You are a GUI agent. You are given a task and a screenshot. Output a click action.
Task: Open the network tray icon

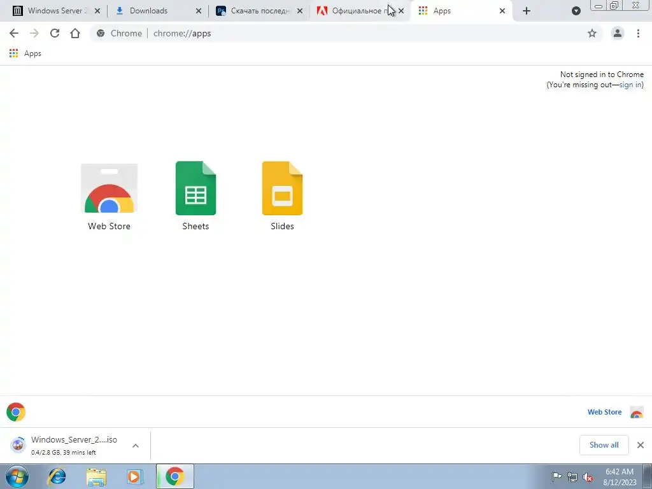572,477
